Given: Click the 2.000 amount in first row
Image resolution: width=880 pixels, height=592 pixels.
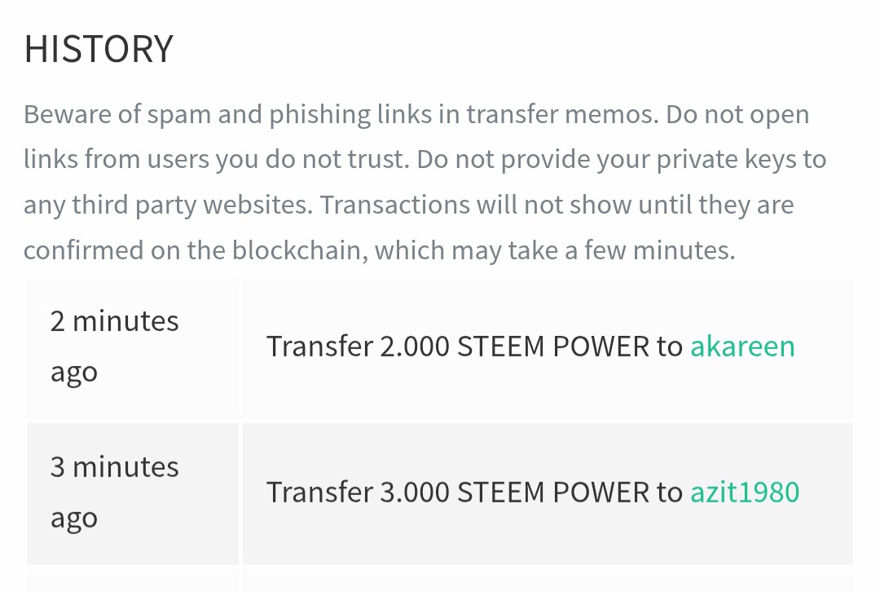Looking at the screenshot, I should (416, 346).
